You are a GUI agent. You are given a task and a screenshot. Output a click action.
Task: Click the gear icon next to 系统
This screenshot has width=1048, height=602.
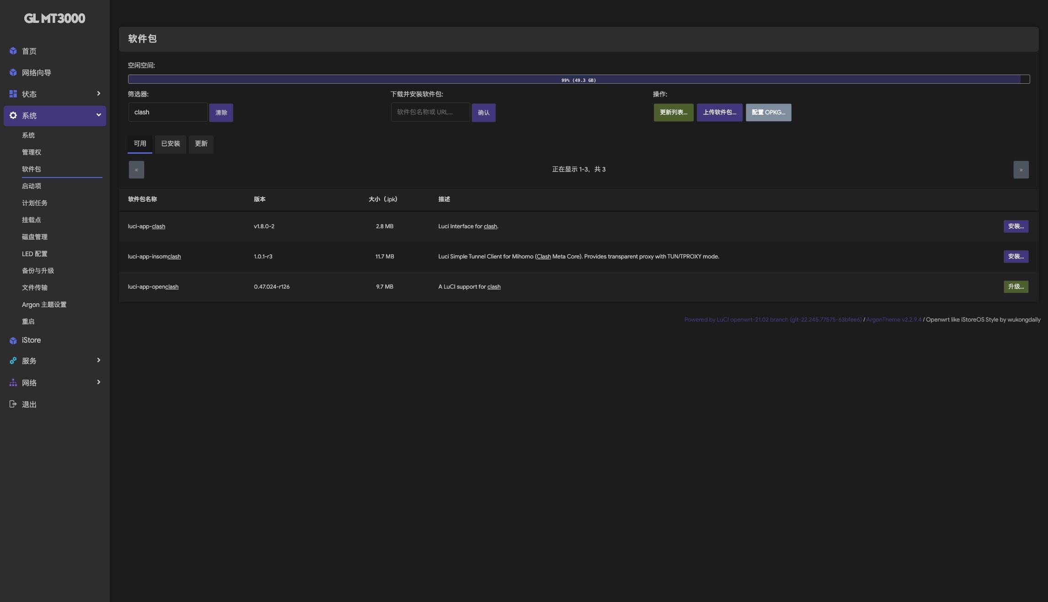13,116
